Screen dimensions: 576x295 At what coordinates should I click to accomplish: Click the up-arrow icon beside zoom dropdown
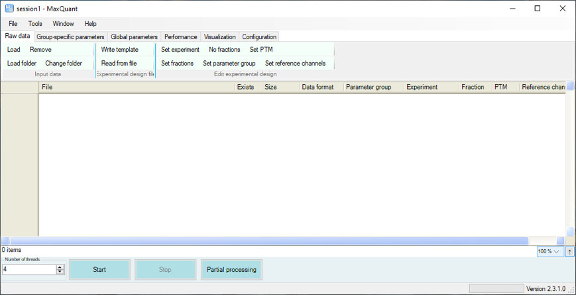pyautogui.click(x=570, y=251)
